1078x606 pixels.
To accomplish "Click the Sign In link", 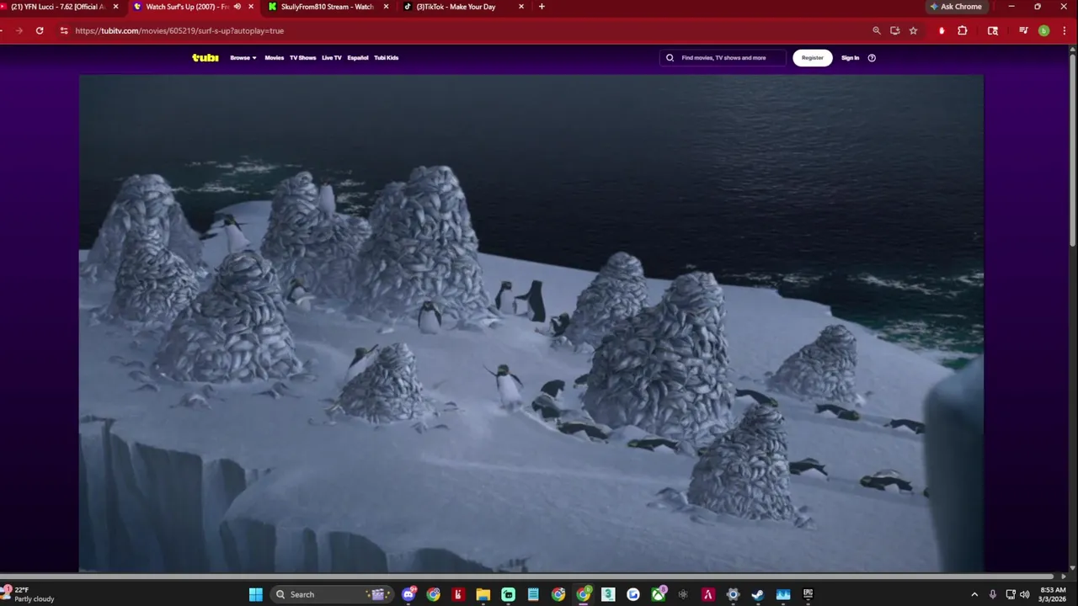I will point(851,58).
